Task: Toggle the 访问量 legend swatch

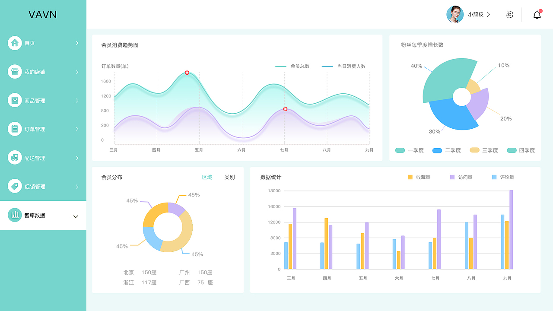Action: [x=452, y=177]
